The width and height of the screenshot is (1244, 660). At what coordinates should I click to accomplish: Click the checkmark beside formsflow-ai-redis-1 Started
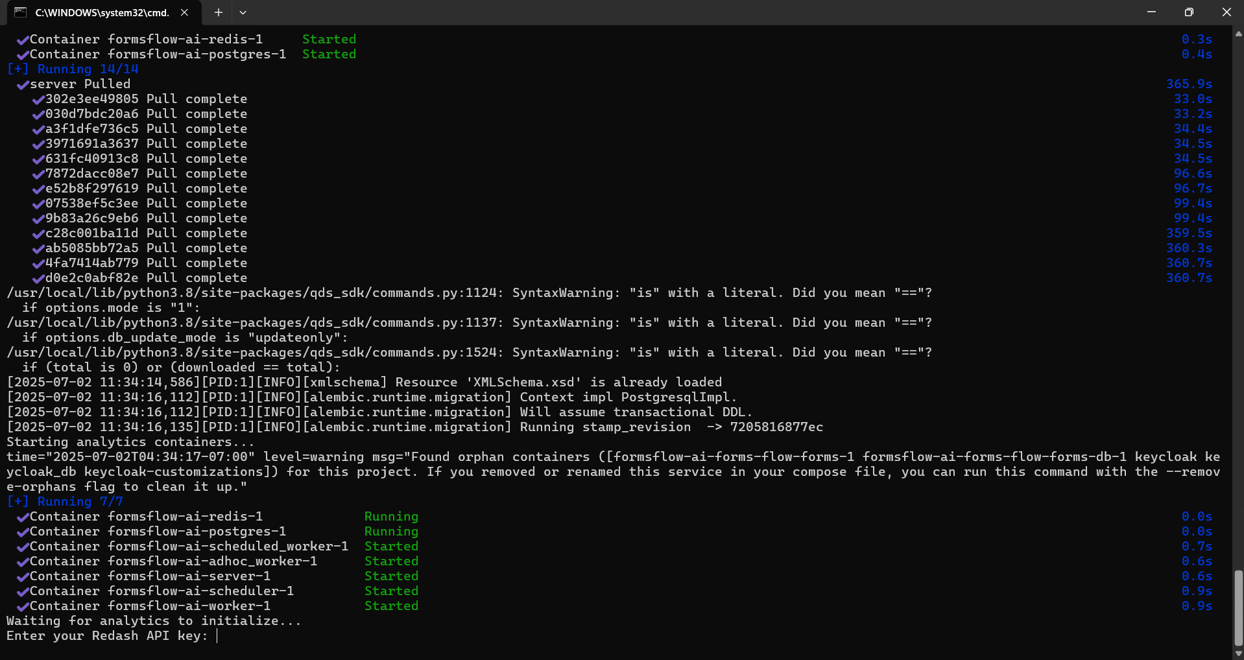23,39
